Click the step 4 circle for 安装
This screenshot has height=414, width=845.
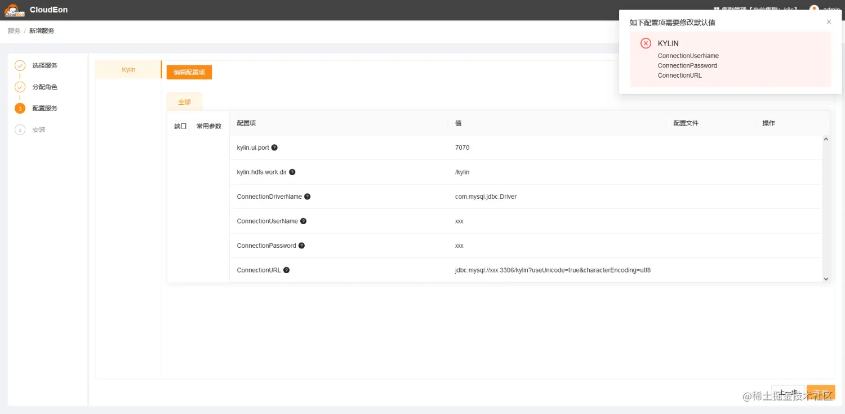(20, 130)
